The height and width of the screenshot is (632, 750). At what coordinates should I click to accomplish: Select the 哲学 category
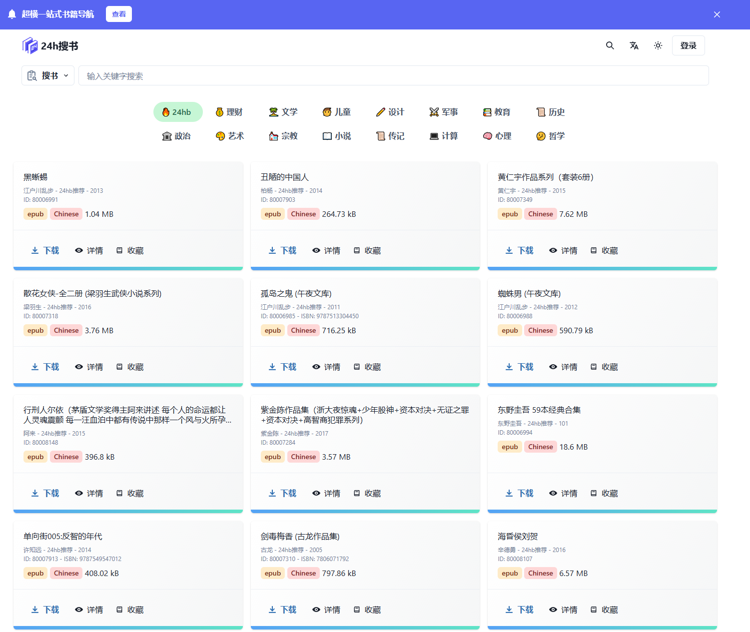[x=551, y=136]
